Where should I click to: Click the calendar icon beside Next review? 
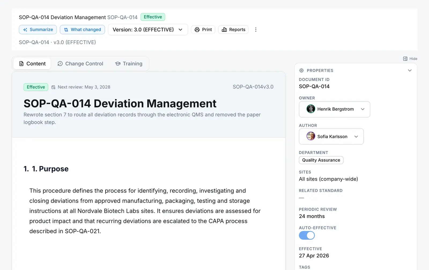[x=53, y=87]
